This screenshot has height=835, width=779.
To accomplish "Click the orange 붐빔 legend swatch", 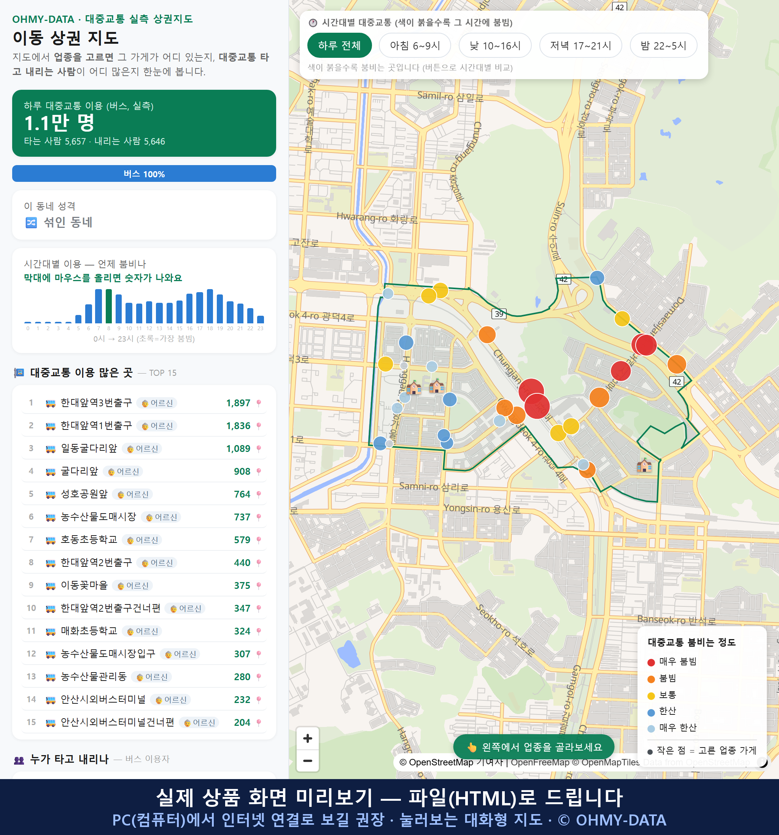I will coord(651,679).
